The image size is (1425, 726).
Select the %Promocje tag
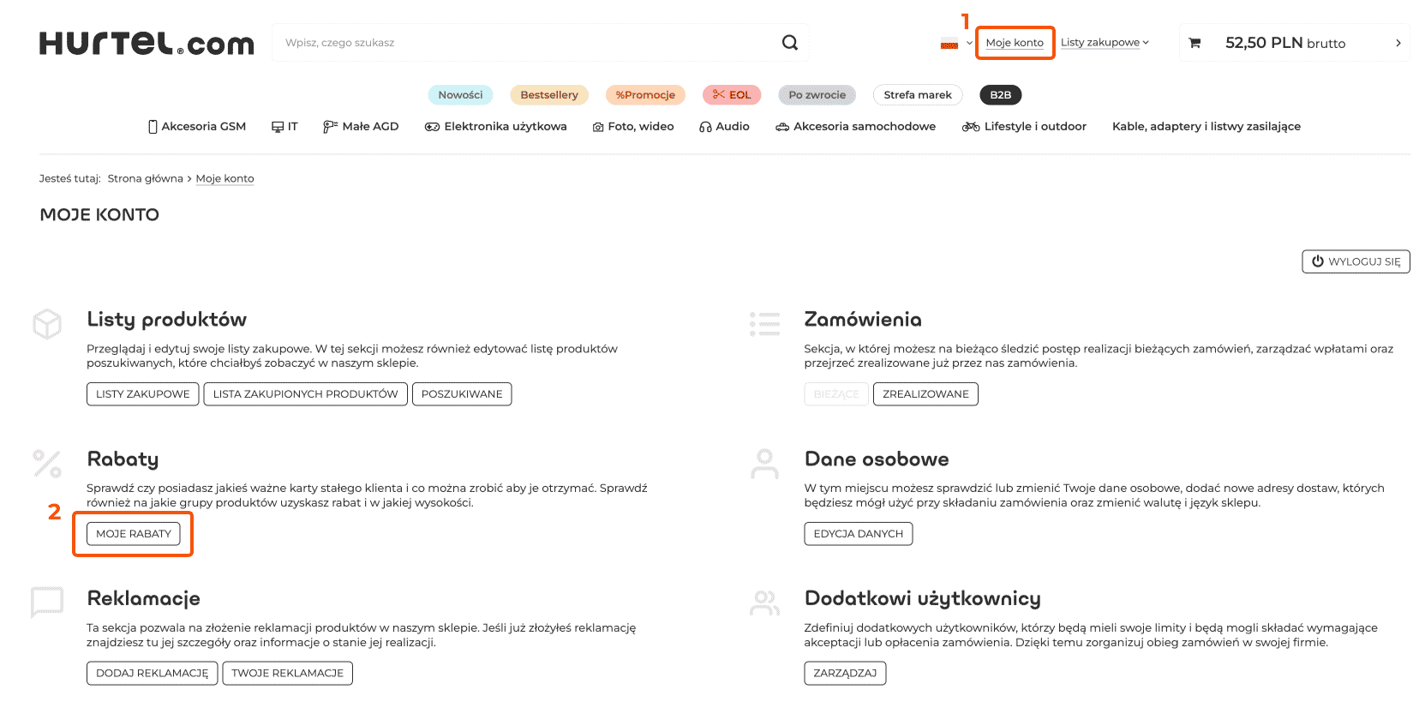tap(645, 95)
